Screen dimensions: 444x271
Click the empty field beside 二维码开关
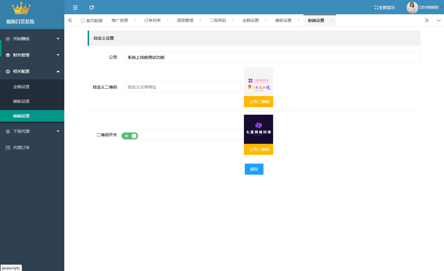[x=191, y=135]
